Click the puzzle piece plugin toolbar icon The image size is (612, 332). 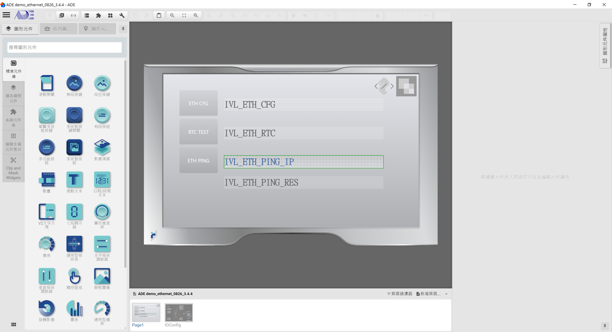click(98, 15)
